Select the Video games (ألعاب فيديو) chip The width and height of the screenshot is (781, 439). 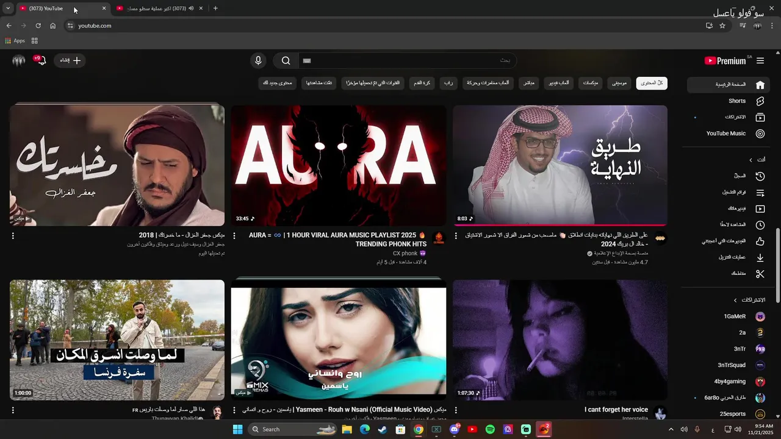point(558,83)
